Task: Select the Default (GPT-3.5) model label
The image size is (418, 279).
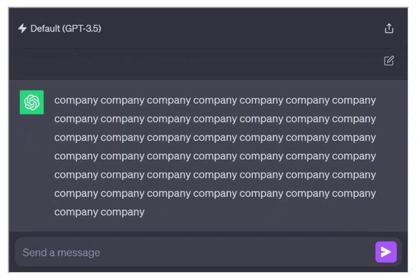Action: coord(66,28)
